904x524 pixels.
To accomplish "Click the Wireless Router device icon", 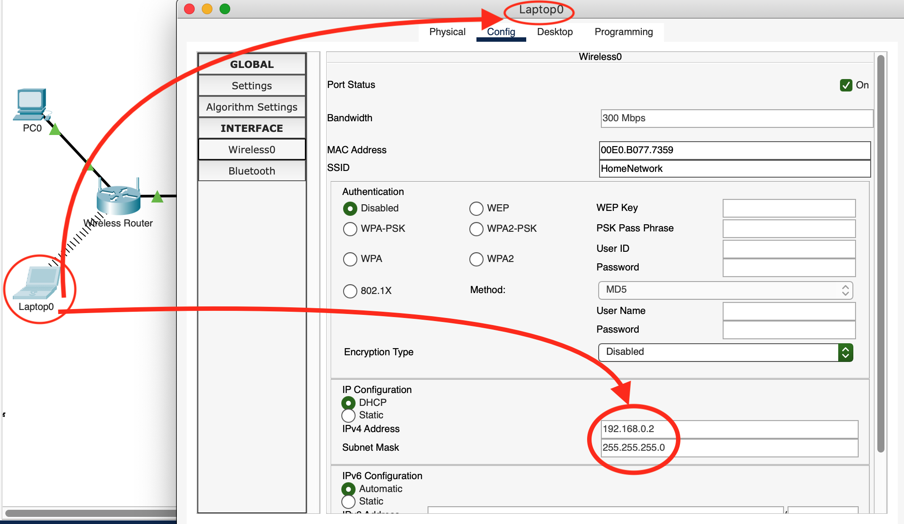I will point(118,200).
